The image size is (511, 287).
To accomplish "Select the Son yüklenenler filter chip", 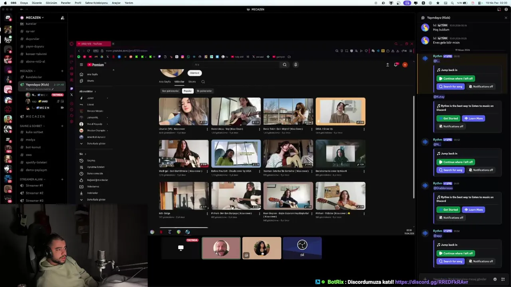I will tap(170, 91).
